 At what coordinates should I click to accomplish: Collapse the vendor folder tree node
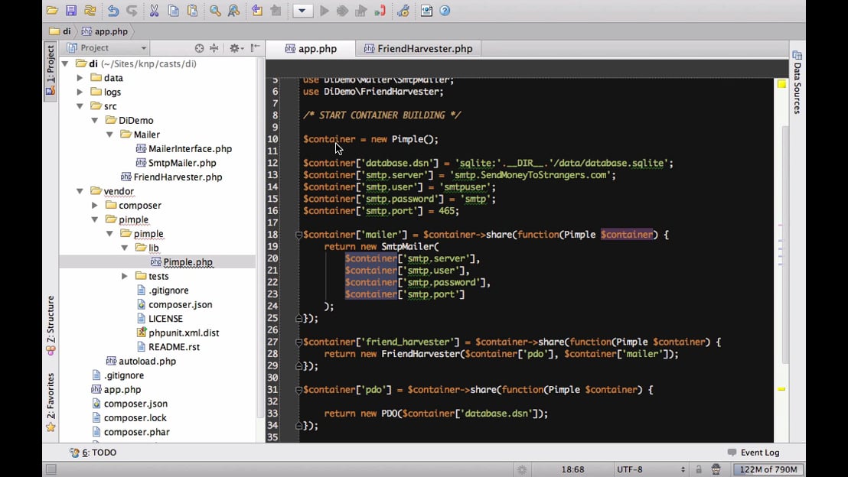coord(80,191)
